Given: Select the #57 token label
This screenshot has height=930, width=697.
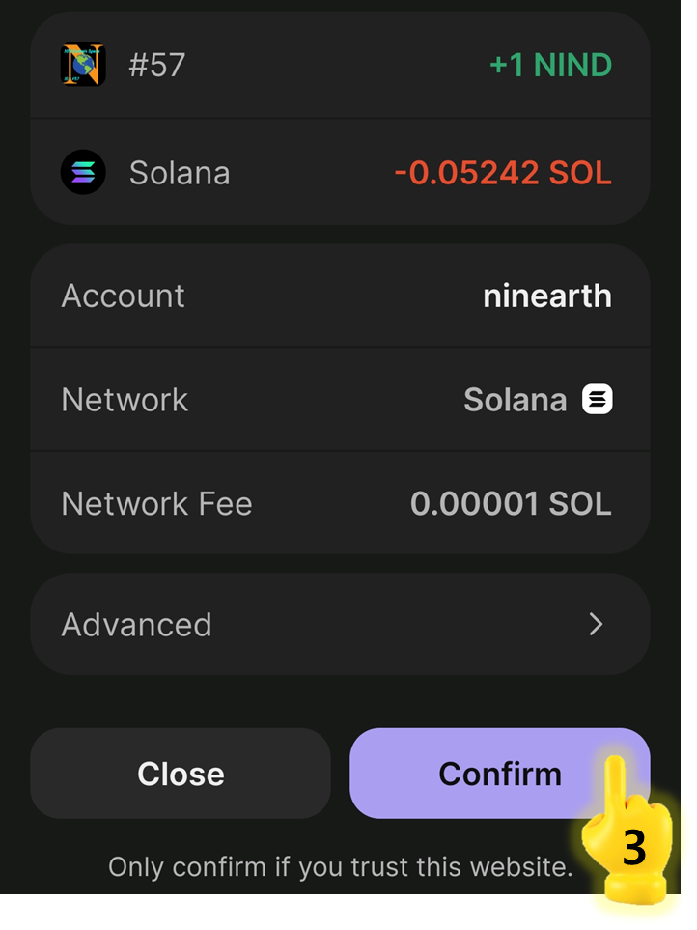Looking at the screenshot, I should click(x=156, y=66).
